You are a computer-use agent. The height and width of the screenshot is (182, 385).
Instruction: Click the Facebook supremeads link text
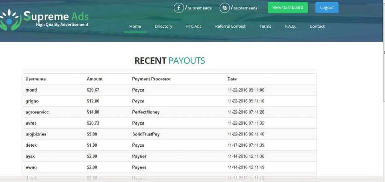pyautogui.click(x=200, y=8)
